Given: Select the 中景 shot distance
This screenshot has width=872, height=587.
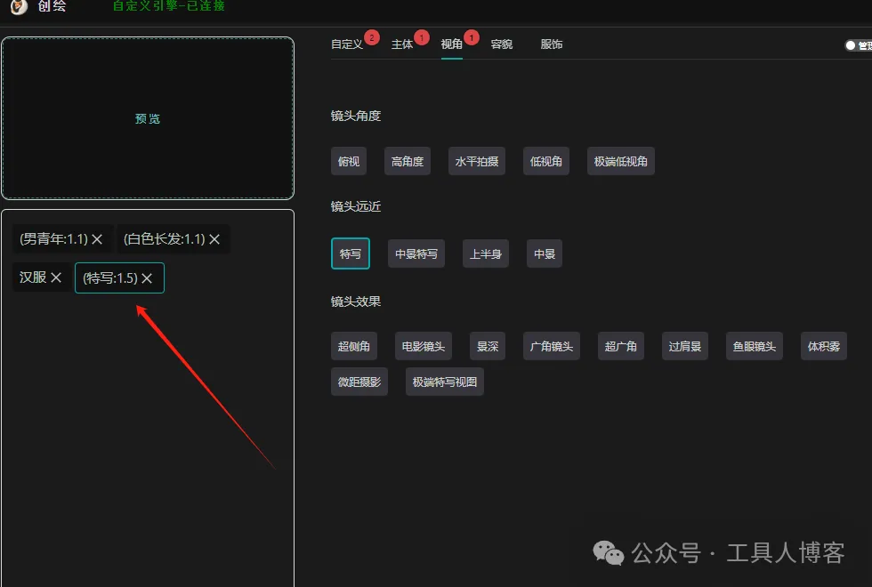Looking at the screenshot, I should click(544, 253).
